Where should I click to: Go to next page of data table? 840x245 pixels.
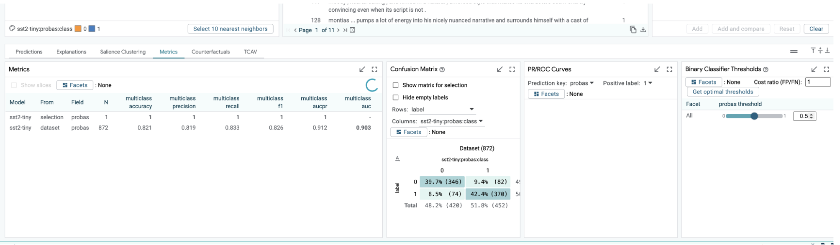click(x=338, y=30)
